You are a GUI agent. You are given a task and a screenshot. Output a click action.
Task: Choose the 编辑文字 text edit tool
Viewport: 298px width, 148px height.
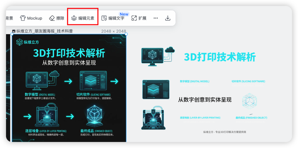(x=113, y=18)
